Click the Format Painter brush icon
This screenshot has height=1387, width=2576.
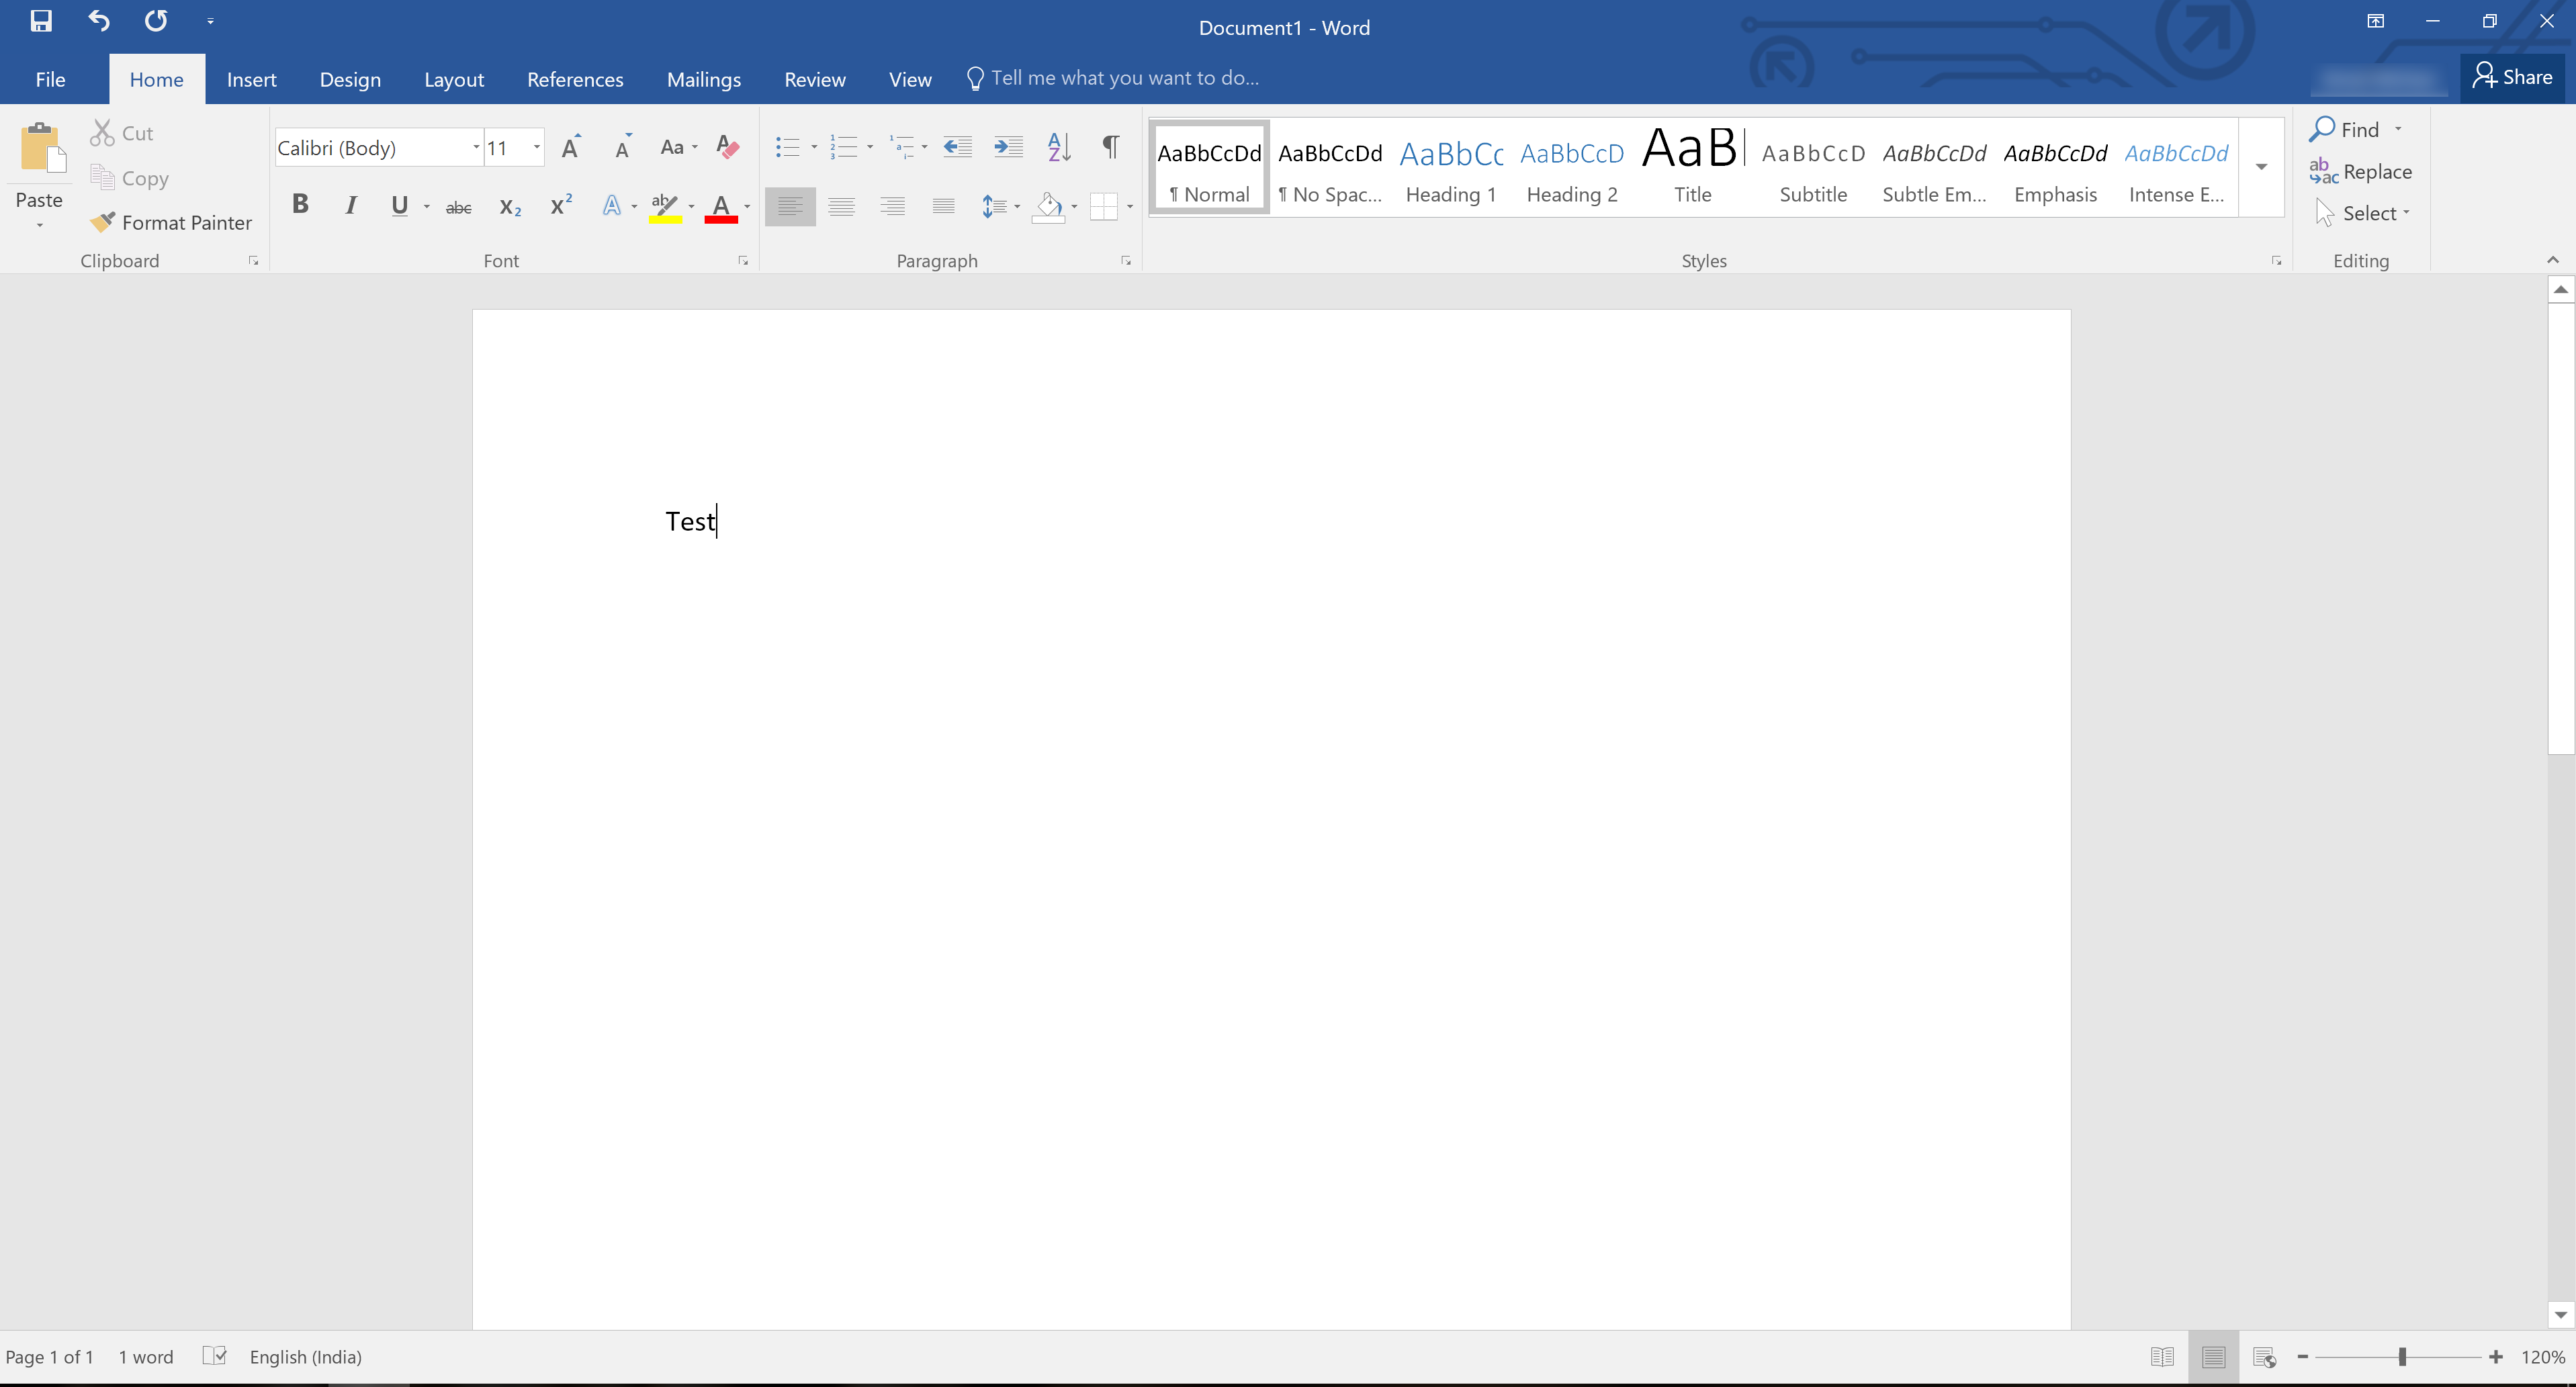pos(102,222)
